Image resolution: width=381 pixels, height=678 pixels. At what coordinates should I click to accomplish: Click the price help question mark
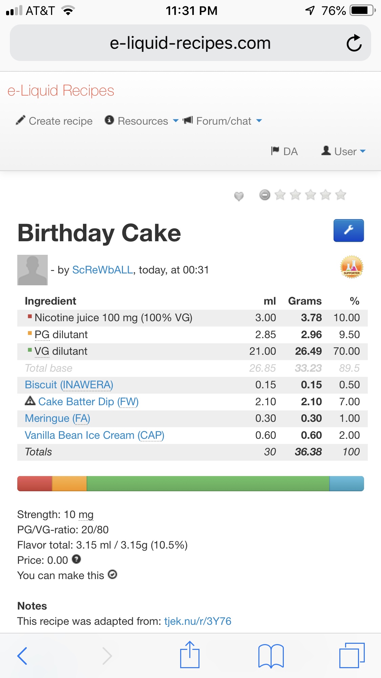point(77,559)
